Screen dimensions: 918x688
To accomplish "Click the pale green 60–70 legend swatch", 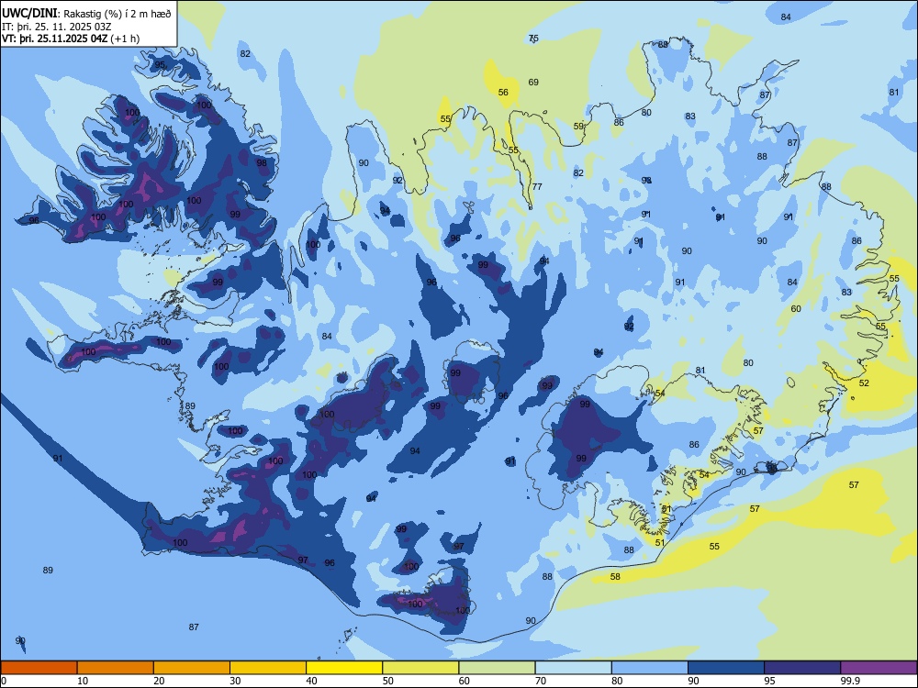I will pyautogui.click(x=497, y=668).
